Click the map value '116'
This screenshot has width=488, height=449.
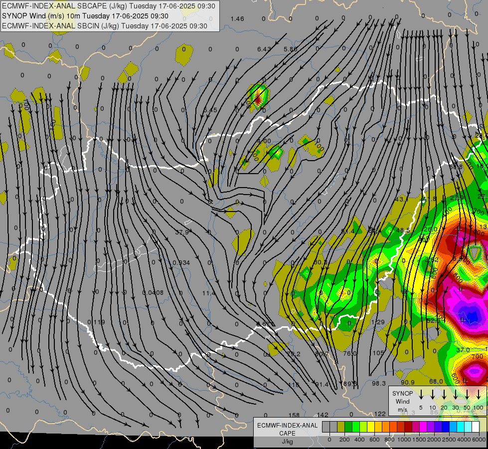tap(294, 385)
